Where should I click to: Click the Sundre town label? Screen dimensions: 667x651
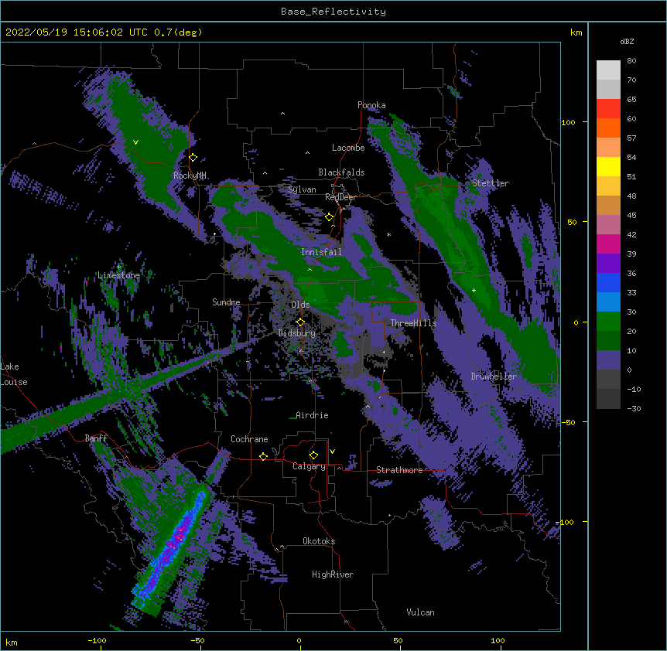(x=226, y=302)
